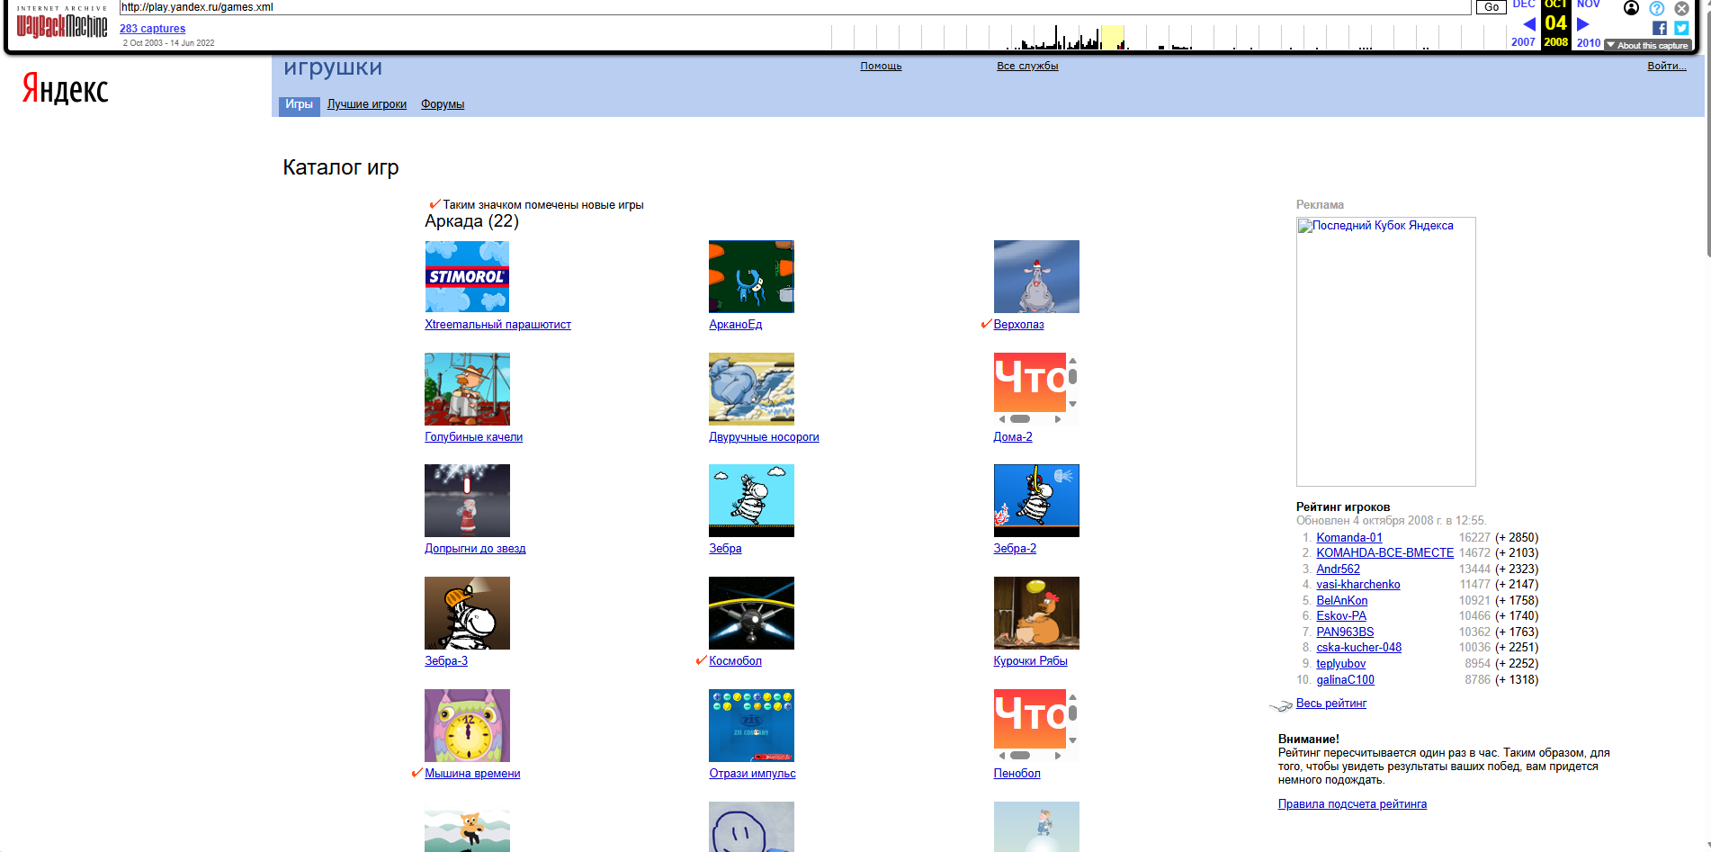
Task: Open the Xtreeмальный парашютист game thumbnail
Action: (467, 276)
